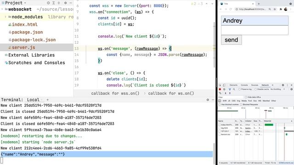Expand the node_modules folder

point(6,17)
